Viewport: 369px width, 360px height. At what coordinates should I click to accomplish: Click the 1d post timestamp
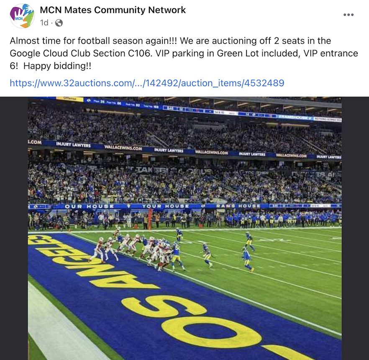pos(44,23)
